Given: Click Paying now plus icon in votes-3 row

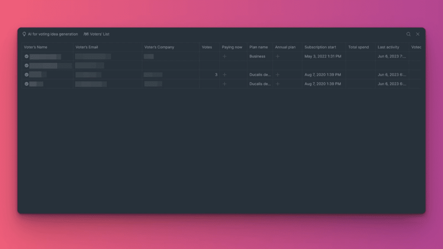Looking at the screenshot, I should tap(225, 75).
